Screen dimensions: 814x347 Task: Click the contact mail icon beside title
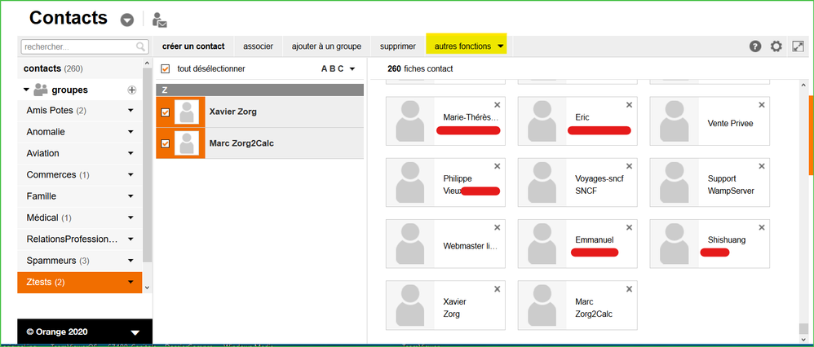160,20
